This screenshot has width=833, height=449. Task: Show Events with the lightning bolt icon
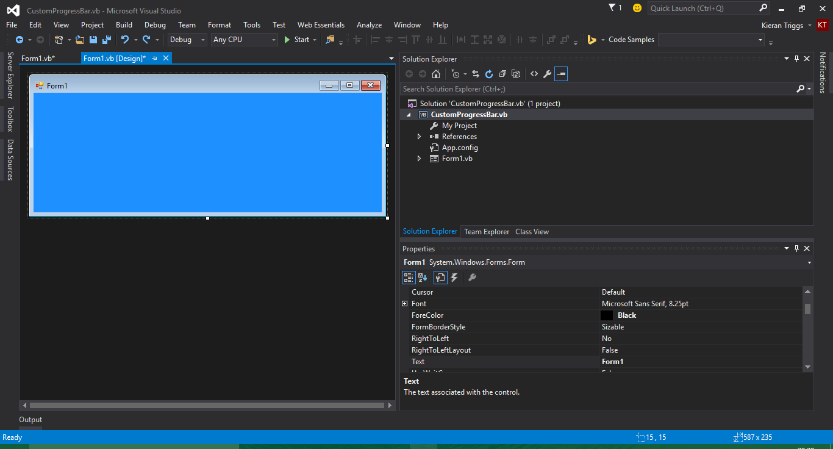(x=454, y=278)
